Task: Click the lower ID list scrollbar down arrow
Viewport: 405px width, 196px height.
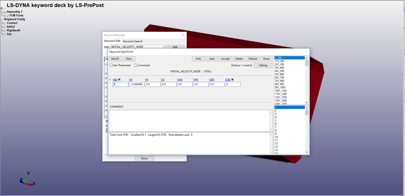Action: click(x=307, y=152)
